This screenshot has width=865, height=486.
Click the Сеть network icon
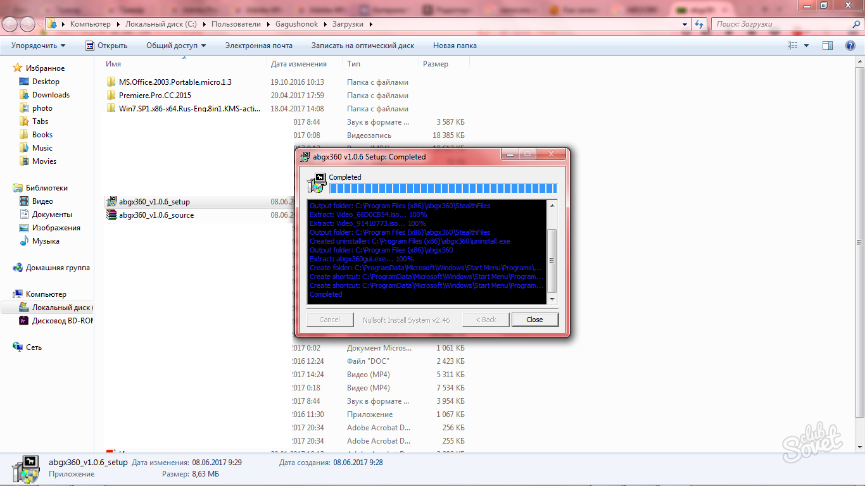click(x=18, y=347)
